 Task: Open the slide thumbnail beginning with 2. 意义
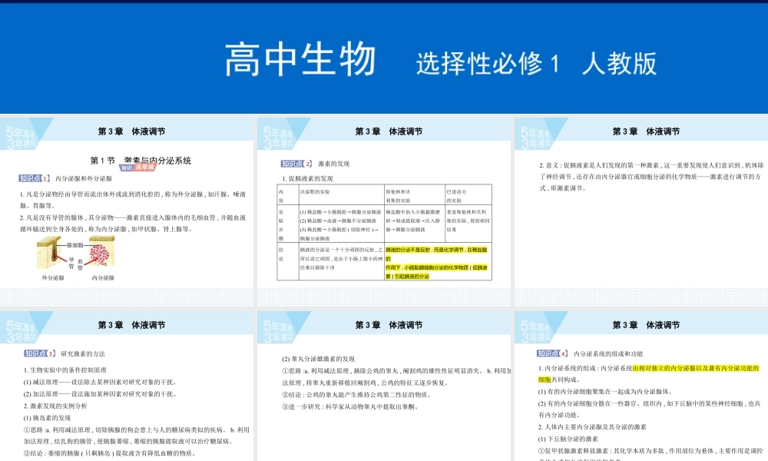[x=641, y=211]
